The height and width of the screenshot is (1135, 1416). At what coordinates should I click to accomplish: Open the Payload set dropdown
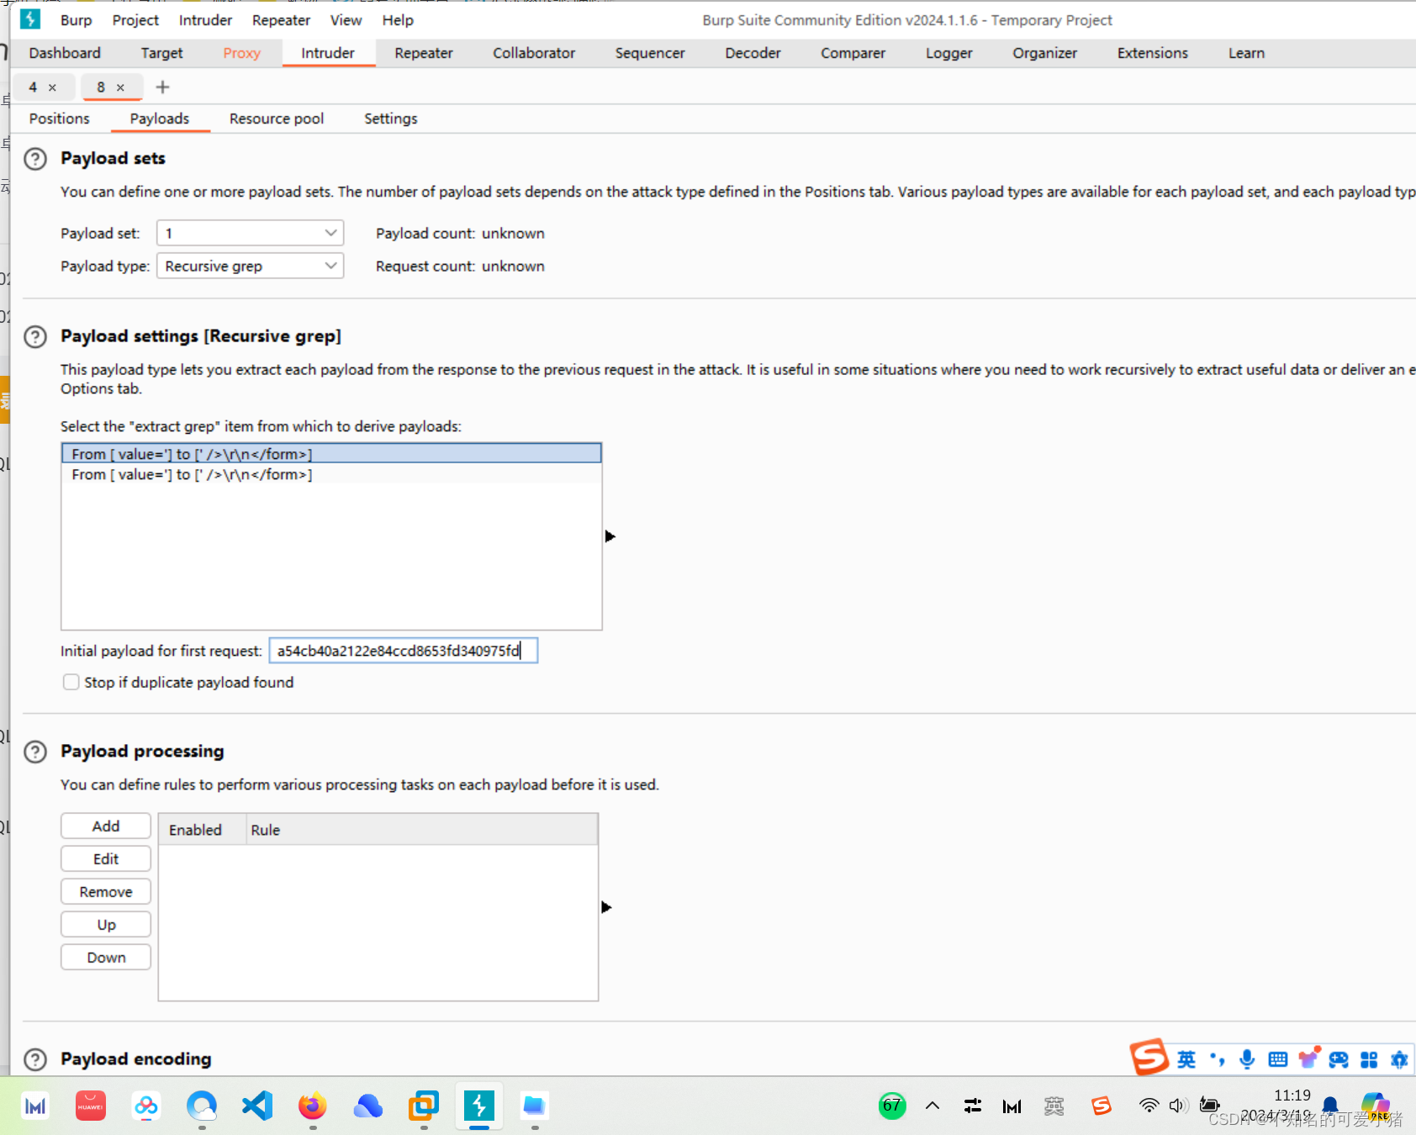click(x=251, y=233)
